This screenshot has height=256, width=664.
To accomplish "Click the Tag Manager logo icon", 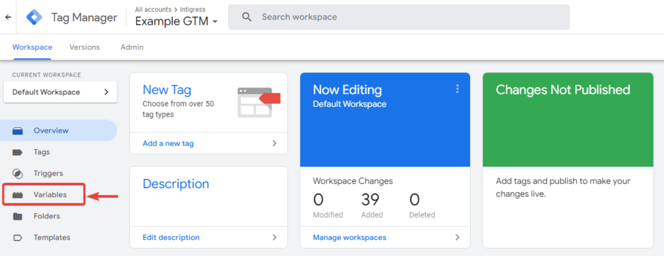I will point(34,17).
